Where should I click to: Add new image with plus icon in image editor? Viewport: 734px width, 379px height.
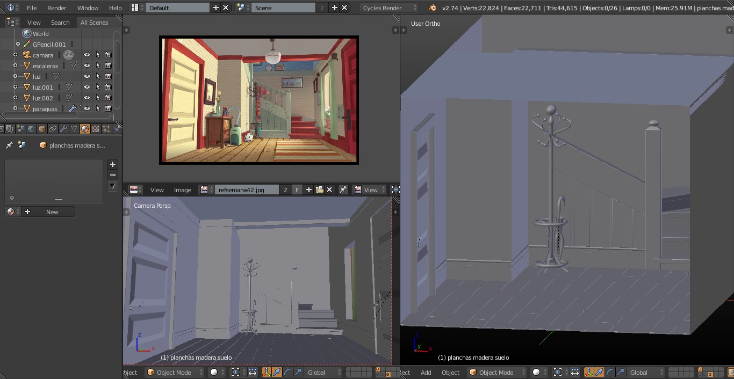(x=309, y=189)
